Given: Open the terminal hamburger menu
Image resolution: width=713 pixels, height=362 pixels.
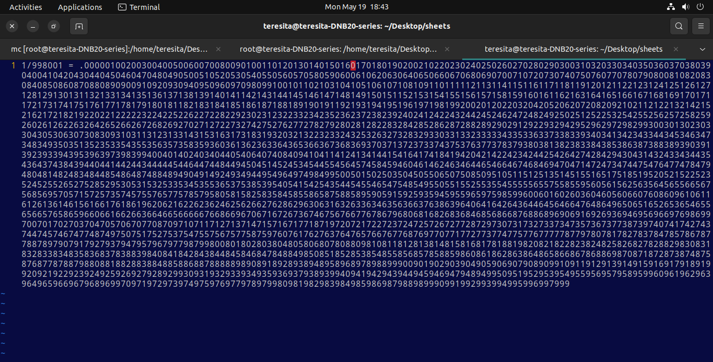Looking at the screenshot, I should 700,26.
